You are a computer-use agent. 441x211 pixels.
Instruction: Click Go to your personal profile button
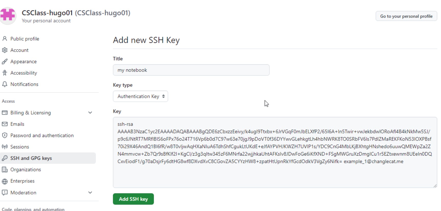point(406,16)
